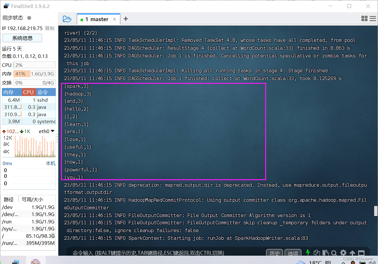Click the memory usage 41% bar
This screenshot has width=378, height=264.
pos(35,74)
